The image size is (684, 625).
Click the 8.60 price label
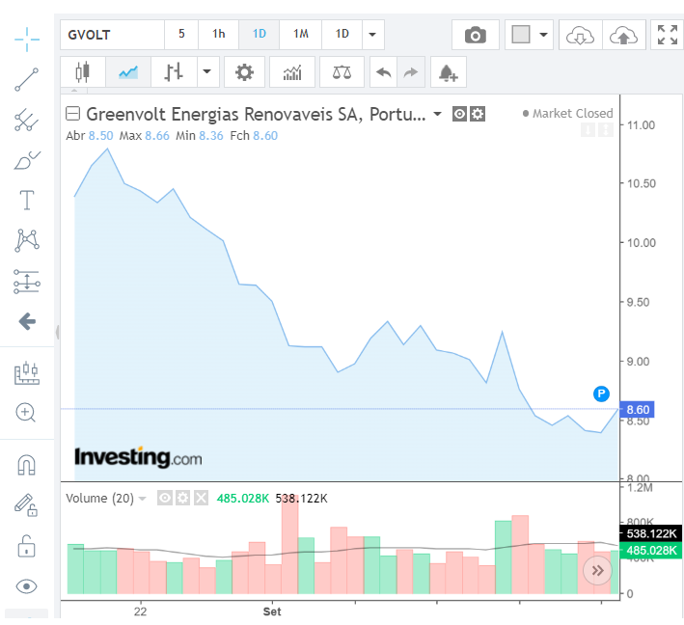click(638, 410)
